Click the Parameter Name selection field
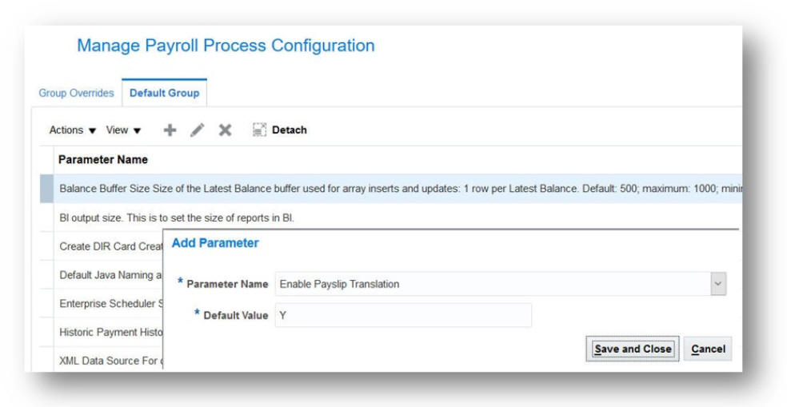The height and width of the screenshot is (407, 787). [491, 284]
